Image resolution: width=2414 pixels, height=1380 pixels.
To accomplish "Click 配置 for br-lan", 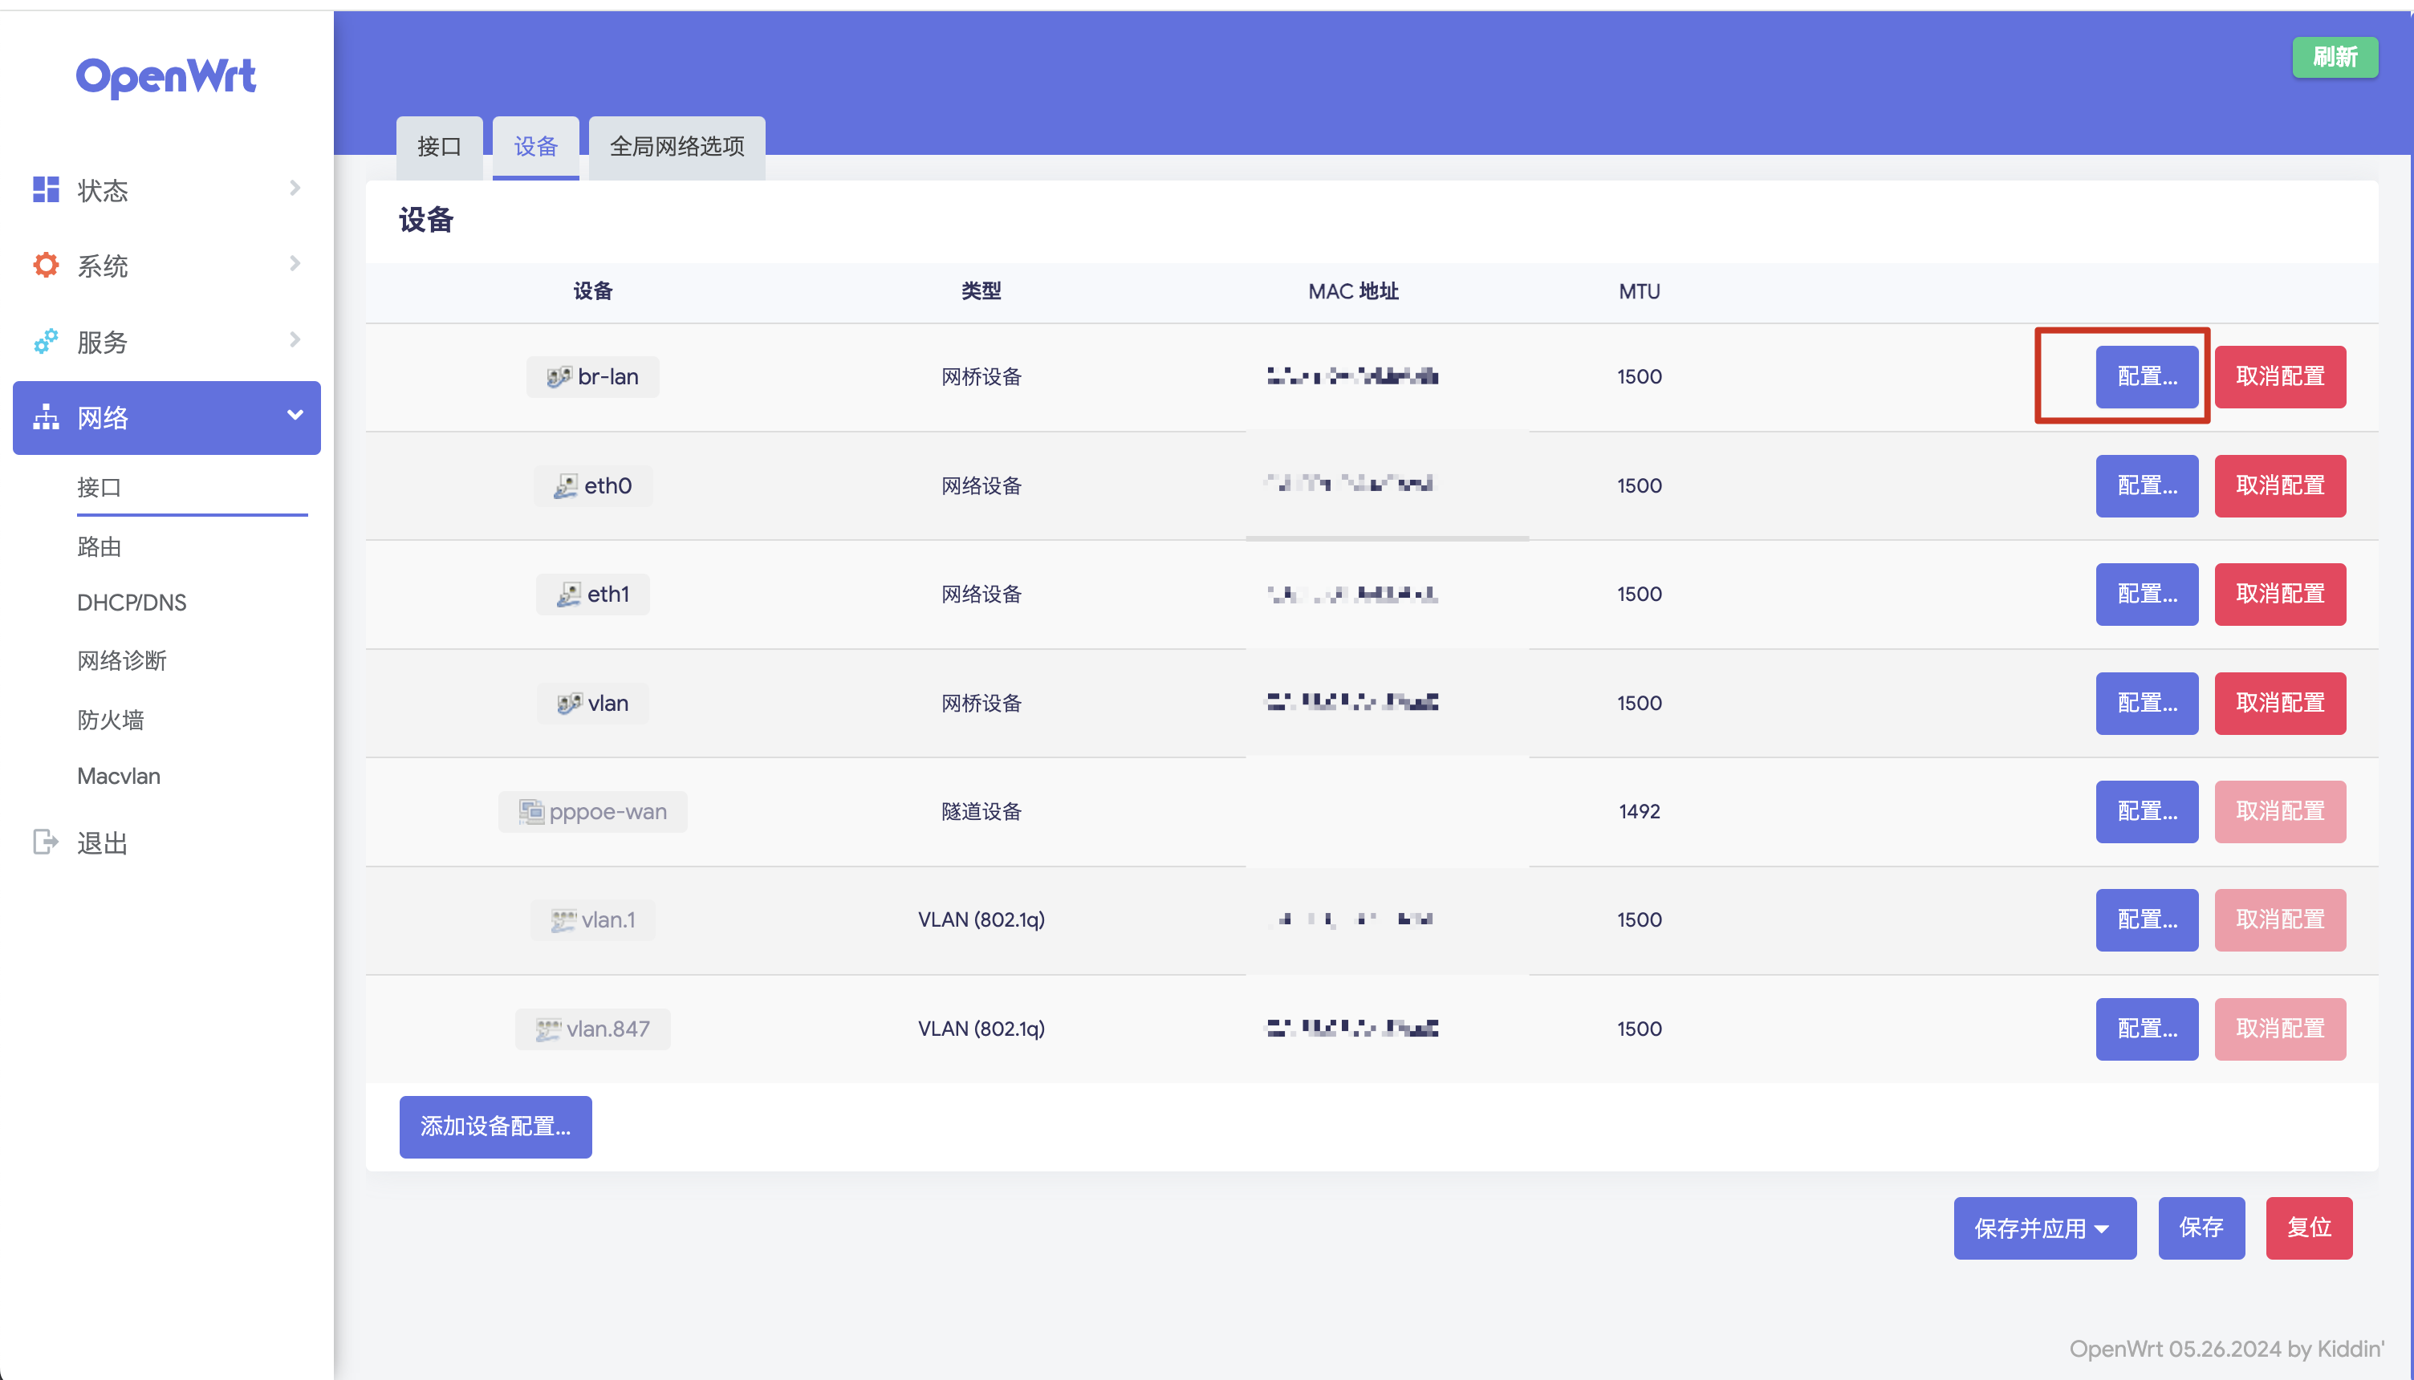I will [x=2147, y=377].
